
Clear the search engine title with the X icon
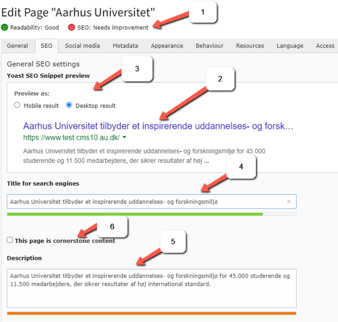289,201
